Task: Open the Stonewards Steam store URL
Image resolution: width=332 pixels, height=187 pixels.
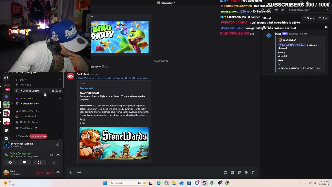Action: (x=112, y=78)
